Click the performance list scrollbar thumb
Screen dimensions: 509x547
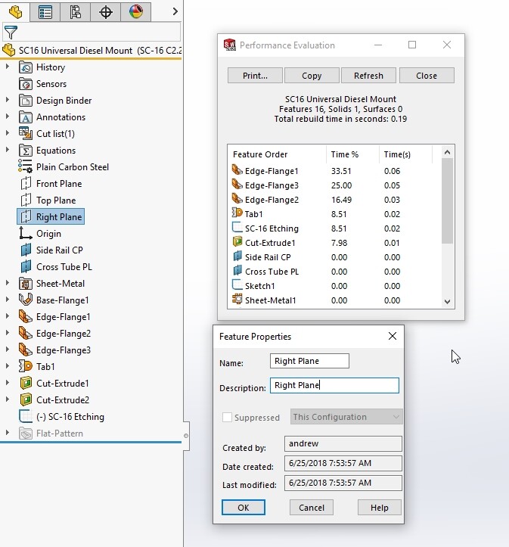coord(447,200)
